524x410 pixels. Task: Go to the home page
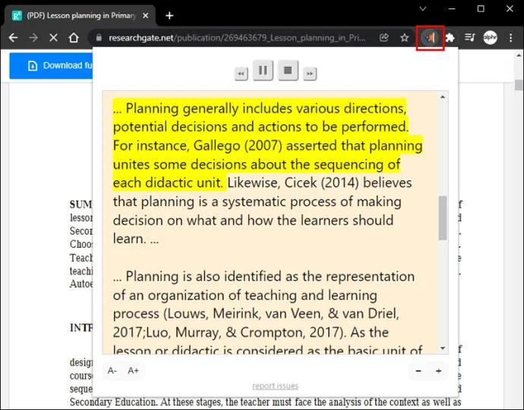click(x=74, y=38)
